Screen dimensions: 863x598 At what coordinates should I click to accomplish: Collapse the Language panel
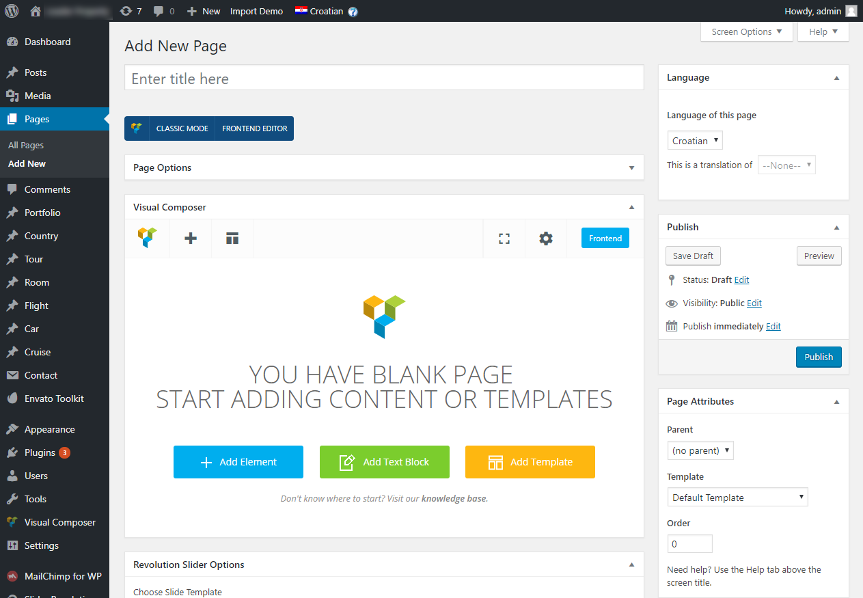(x=836, y=78)
